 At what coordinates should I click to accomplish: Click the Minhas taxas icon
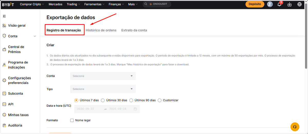pyautogui.click(x=4, y=115)
